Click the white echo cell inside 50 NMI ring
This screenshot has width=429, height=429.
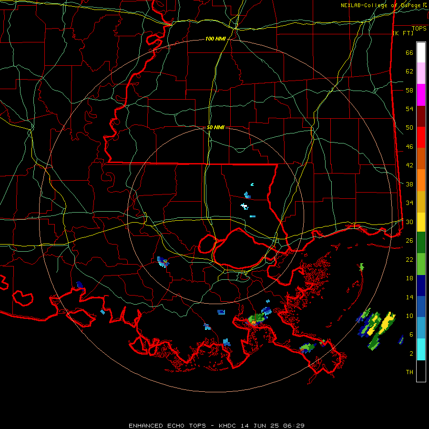[244, 205]
